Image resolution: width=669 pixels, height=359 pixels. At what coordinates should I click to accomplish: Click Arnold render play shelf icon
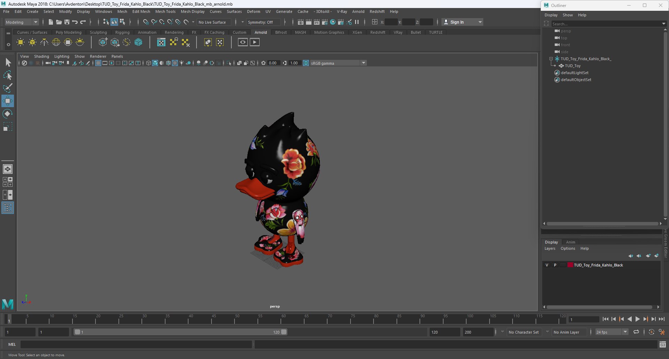click(x=255, y=42)
